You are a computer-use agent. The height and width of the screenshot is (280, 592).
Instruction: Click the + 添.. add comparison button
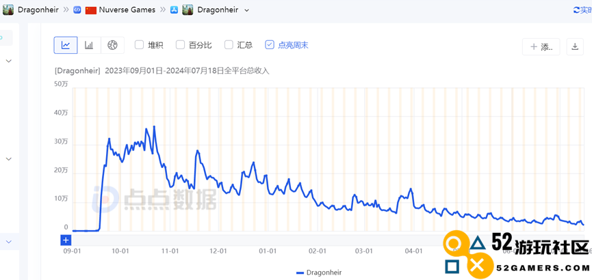[x=541, y=46]
